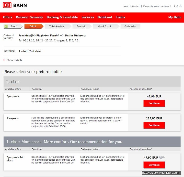Click the 2. class section header
Viewport: 184px width, 177px height.
click(x=92, y=82)
